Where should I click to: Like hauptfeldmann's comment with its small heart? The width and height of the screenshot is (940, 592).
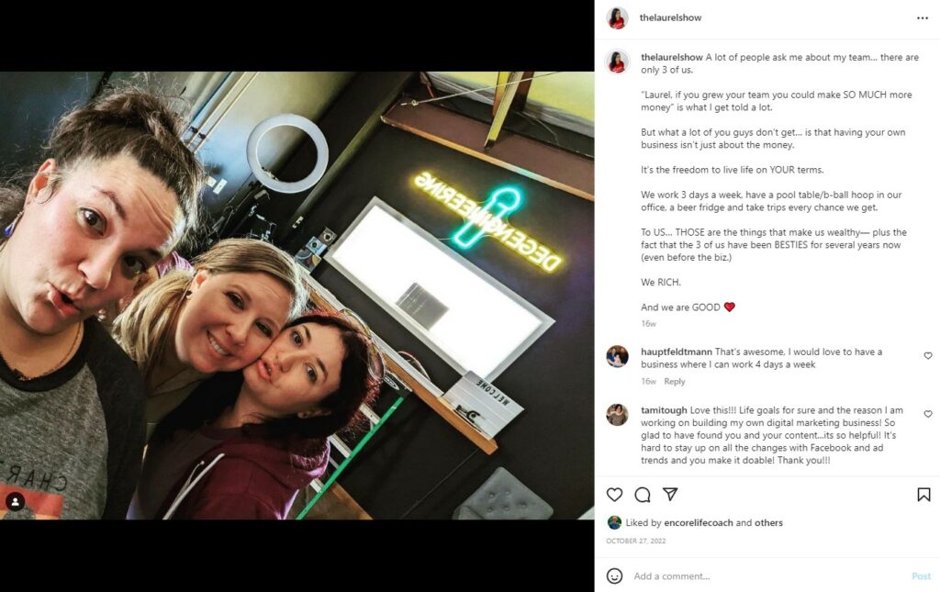tap(928, 356)
